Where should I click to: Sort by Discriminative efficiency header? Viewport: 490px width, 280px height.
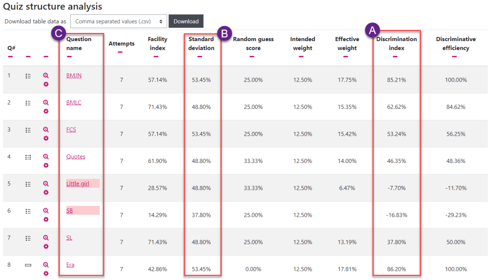[456, 43]
